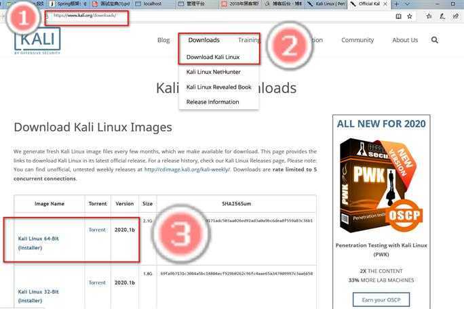Switch to the PDF document tab
The height and width of the screenshot is (309, 464).
pos(111,4)
